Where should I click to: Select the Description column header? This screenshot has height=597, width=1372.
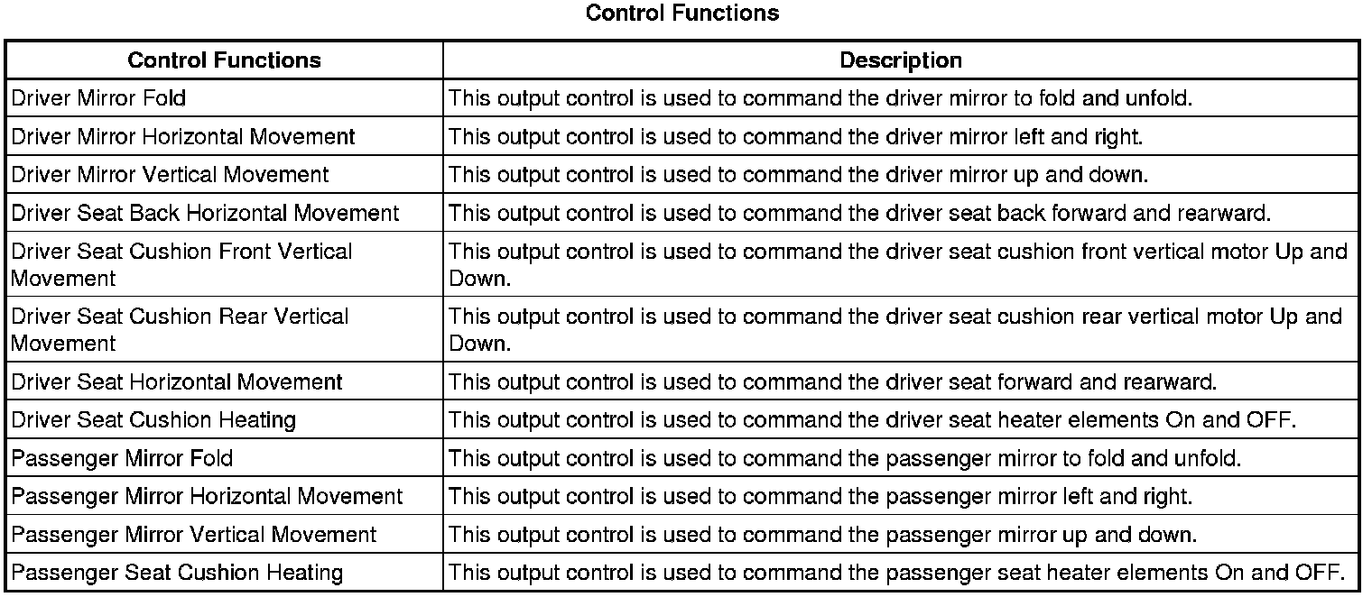(x=900, y=60)
